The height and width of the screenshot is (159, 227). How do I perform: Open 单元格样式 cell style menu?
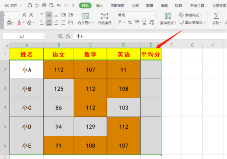192,22
